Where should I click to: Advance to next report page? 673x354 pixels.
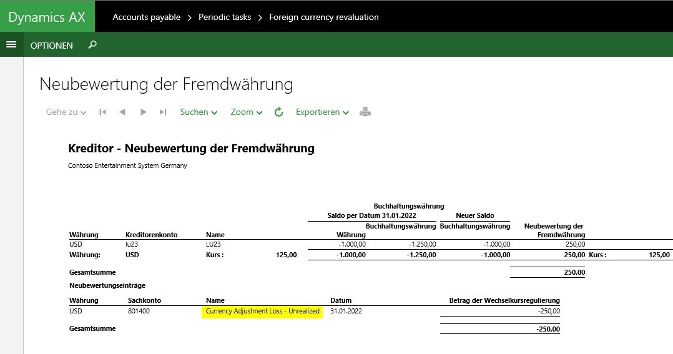(x=143, y=112)
